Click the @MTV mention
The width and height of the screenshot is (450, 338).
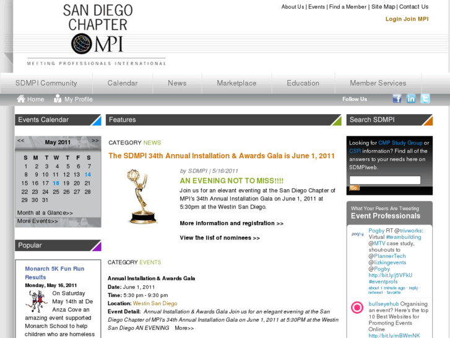(377, 243)
